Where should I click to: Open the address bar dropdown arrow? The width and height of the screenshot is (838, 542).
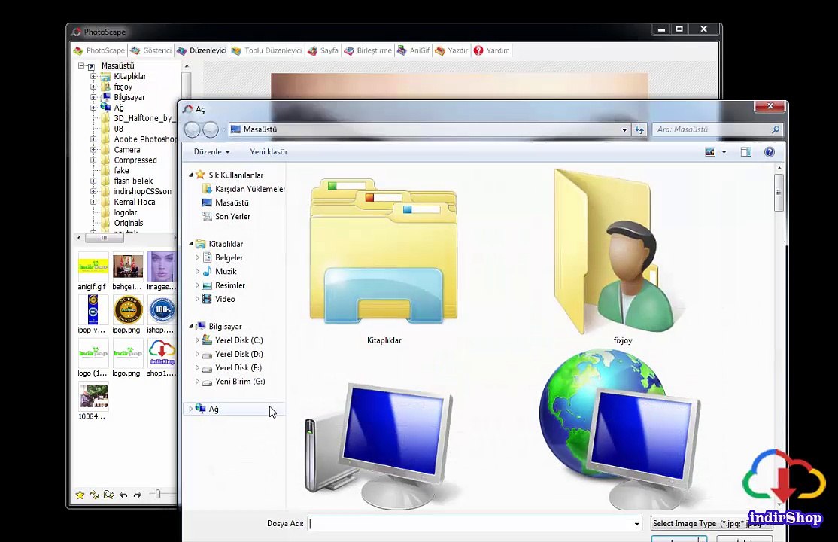click(624, 129)
